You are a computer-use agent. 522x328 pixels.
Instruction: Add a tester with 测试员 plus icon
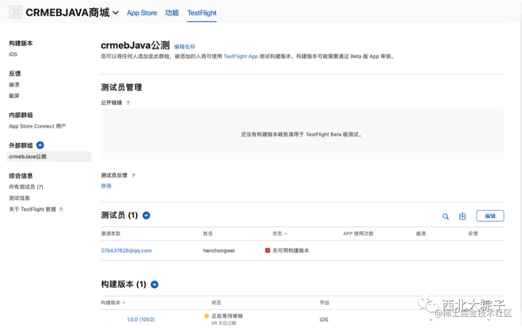(146, 215)
